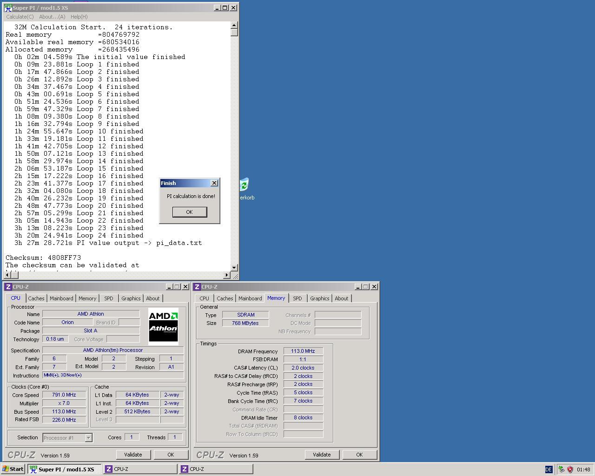Click the Level 2 512 KBytes field
The width and height of the screenshot is (595, 476).
tap(138, 411)
